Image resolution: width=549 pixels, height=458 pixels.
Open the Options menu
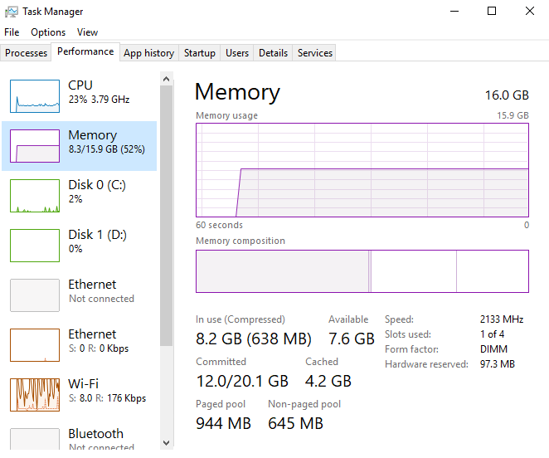click(x=48, y=32)
